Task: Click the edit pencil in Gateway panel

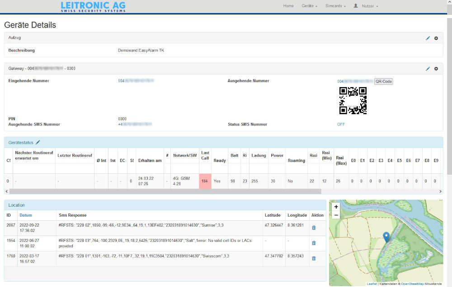Action: point(428,69)
